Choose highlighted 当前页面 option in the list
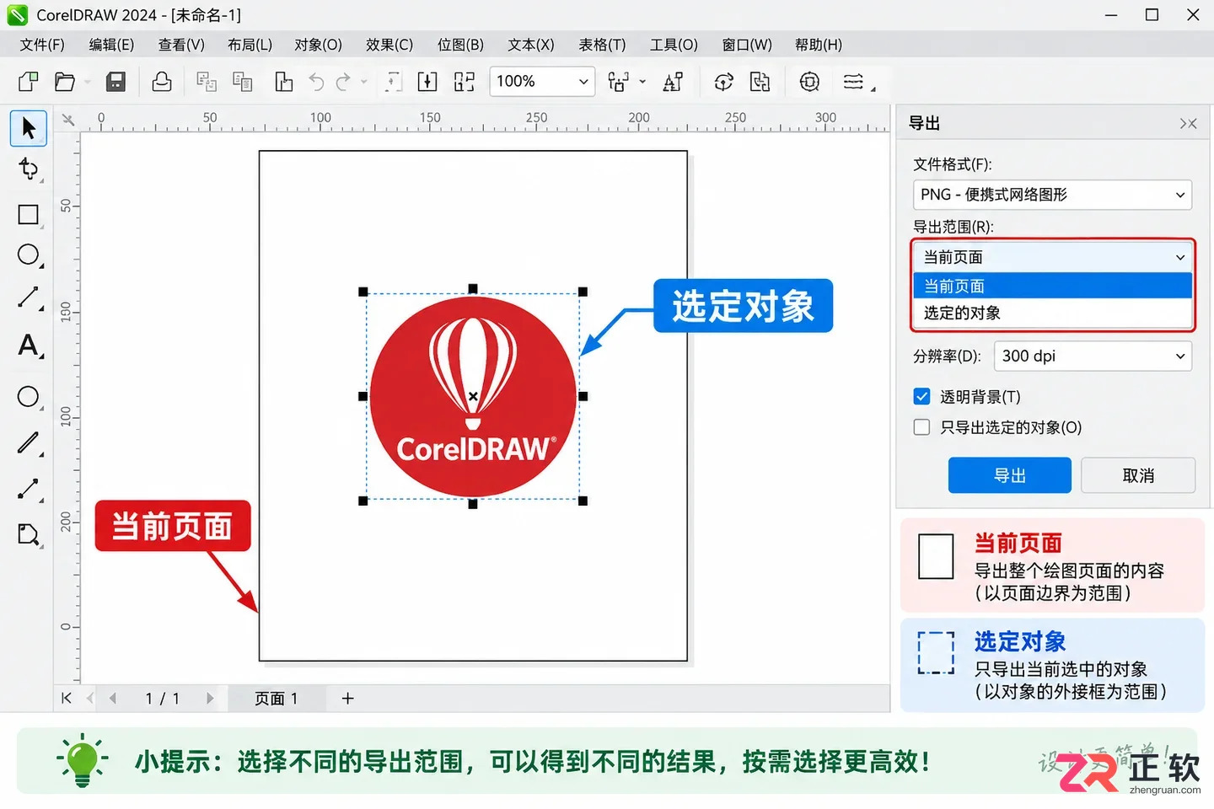 (1052, 286)
